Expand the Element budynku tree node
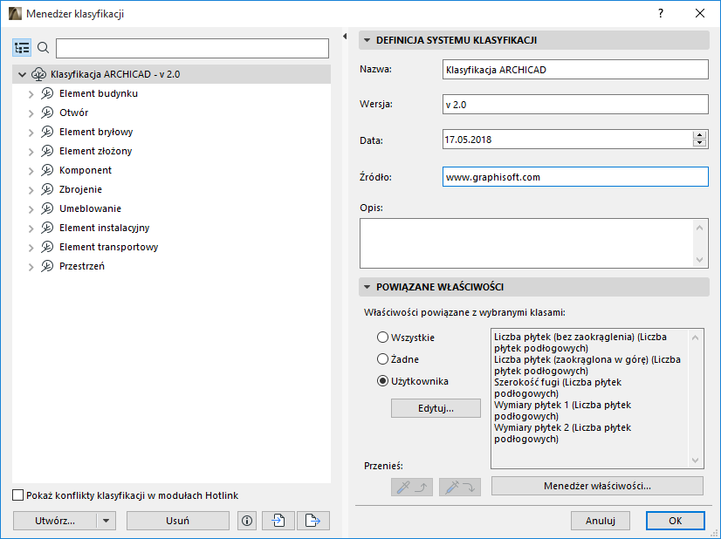 click(x=31, y=94)
